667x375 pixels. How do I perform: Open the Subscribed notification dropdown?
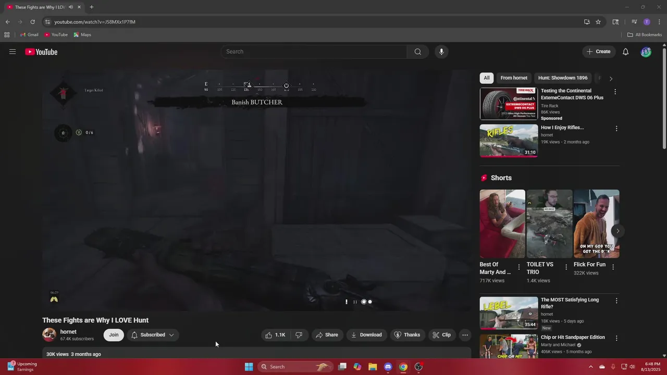[x=153, y=335]
